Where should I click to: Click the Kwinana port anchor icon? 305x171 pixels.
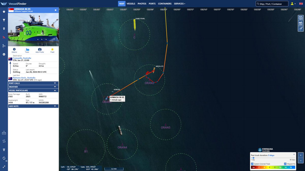tap(260, 150)
